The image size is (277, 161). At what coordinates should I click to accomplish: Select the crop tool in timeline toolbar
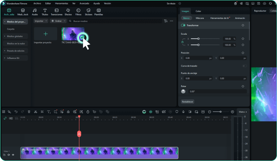42,112
